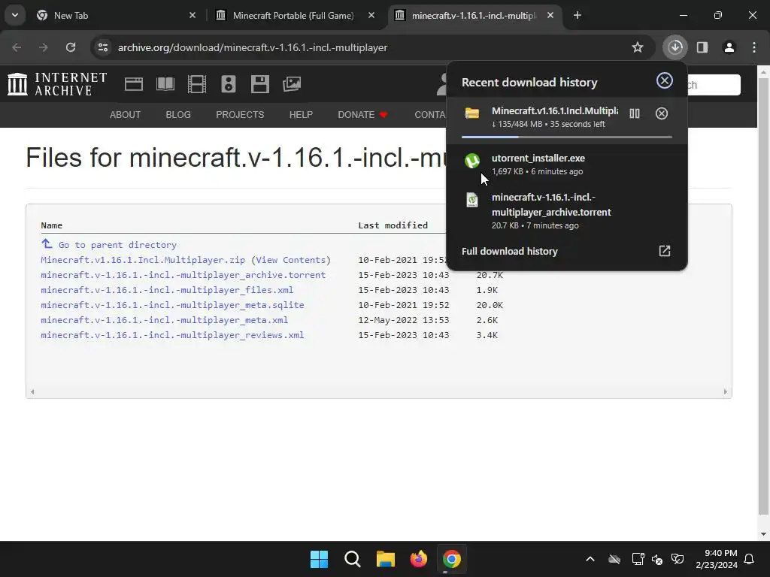Open the Chrome three-dot menu
Screen dimensions: 770x577
[754, 47]
